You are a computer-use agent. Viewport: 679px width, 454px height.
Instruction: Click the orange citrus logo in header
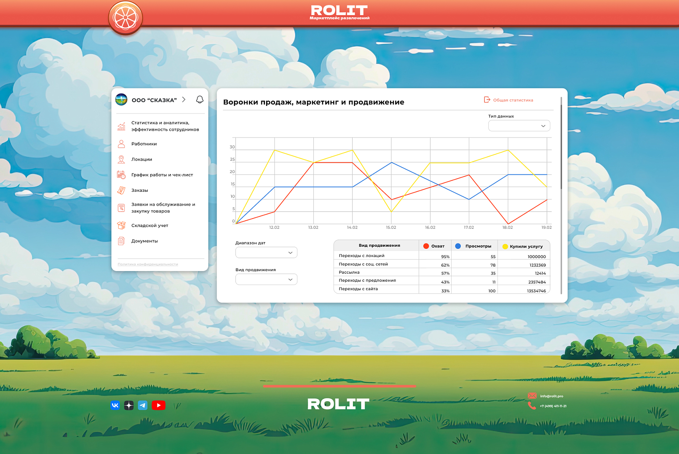click(x=126, y=18)
